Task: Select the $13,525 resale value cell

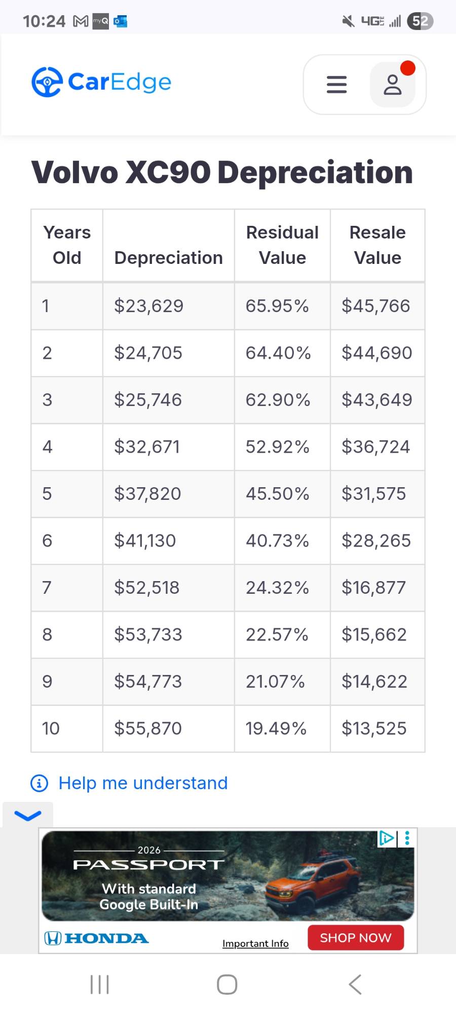Action: click(374, 728)
